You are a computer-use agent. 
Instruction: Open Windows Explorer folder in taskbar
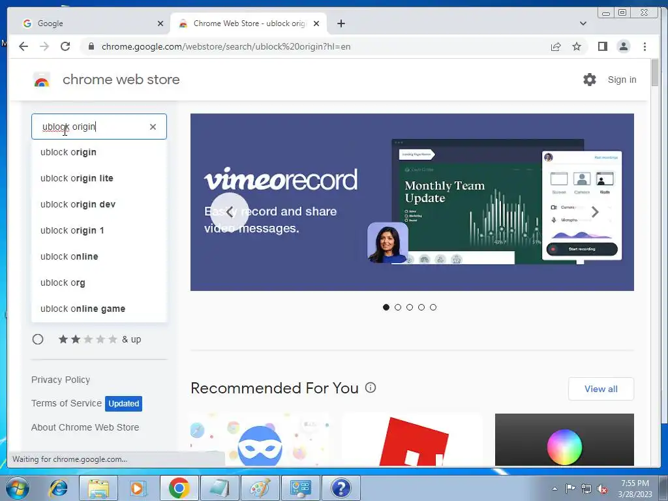coord(99,488)
